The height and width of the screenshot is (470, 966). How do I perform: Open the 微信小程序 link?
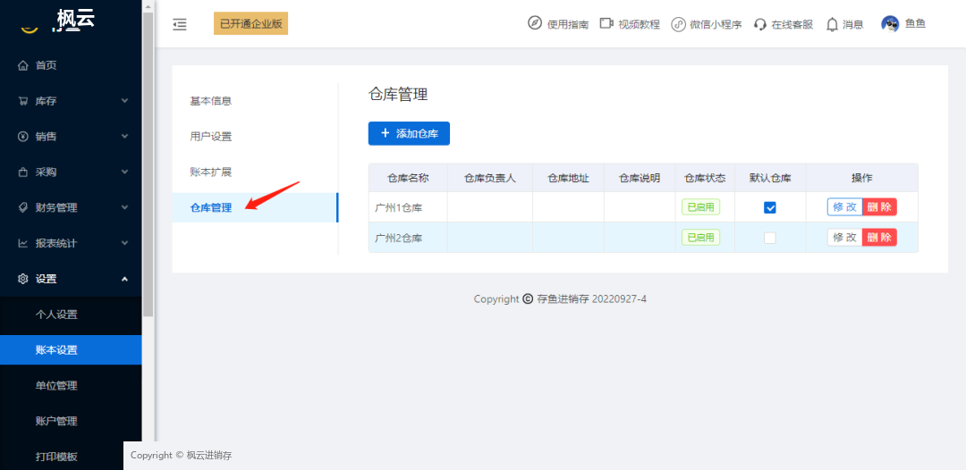716,25
